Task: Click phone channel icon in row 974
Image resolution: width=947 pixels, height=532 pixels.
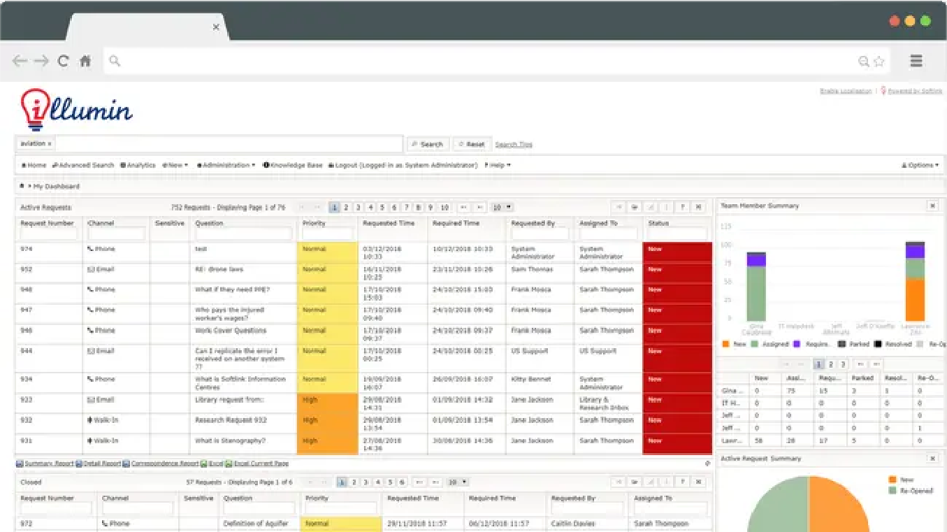Action: 90,249
